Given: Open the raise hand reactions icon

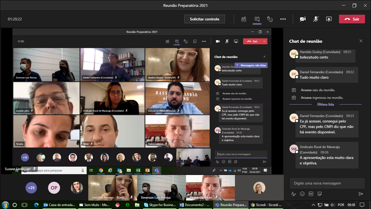Looking at the screenshot, I should tap(270, 19).
